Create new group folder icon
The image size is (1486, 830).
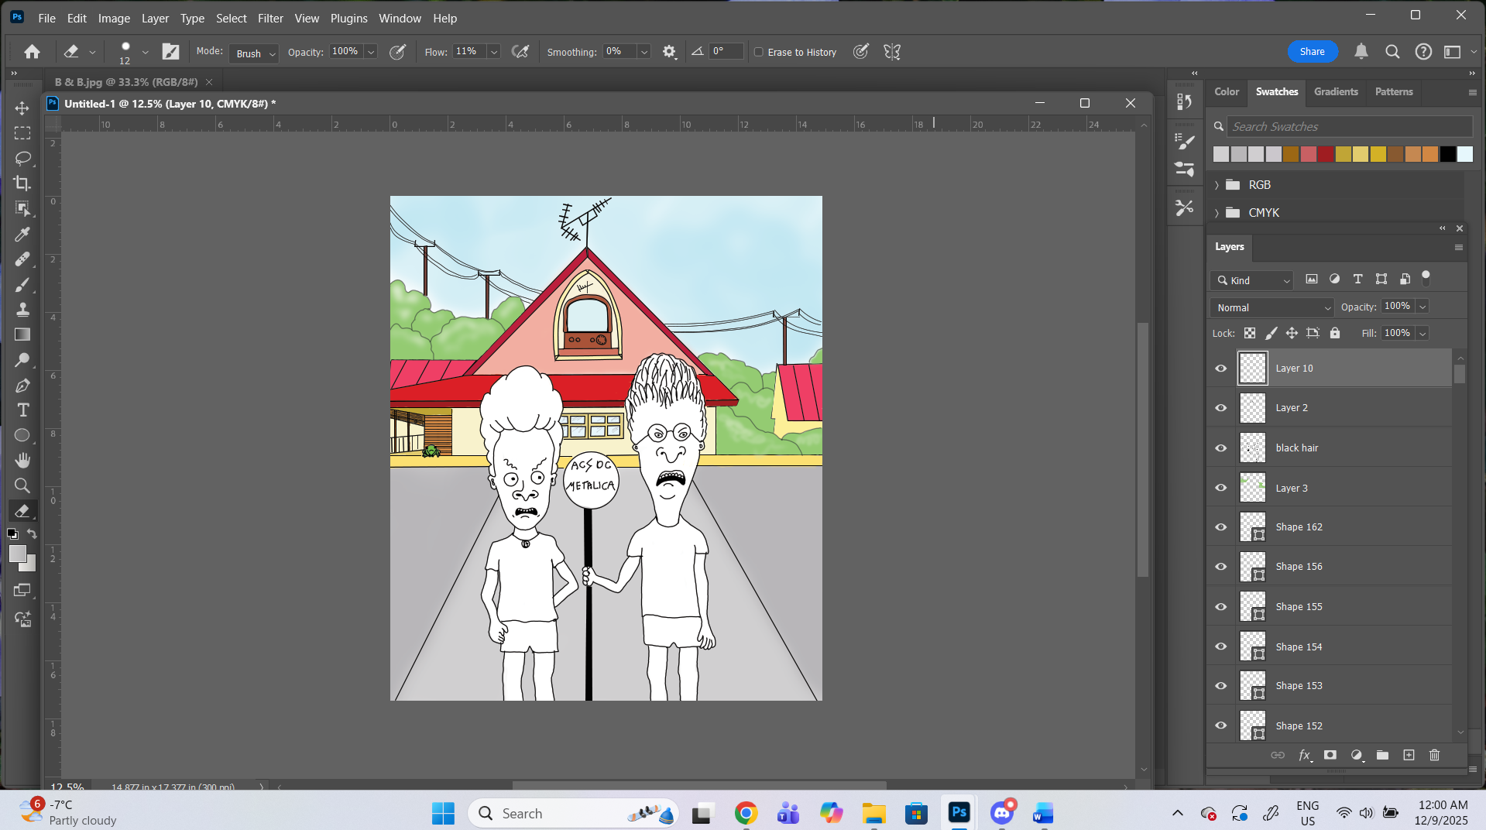pos(1382,755)
